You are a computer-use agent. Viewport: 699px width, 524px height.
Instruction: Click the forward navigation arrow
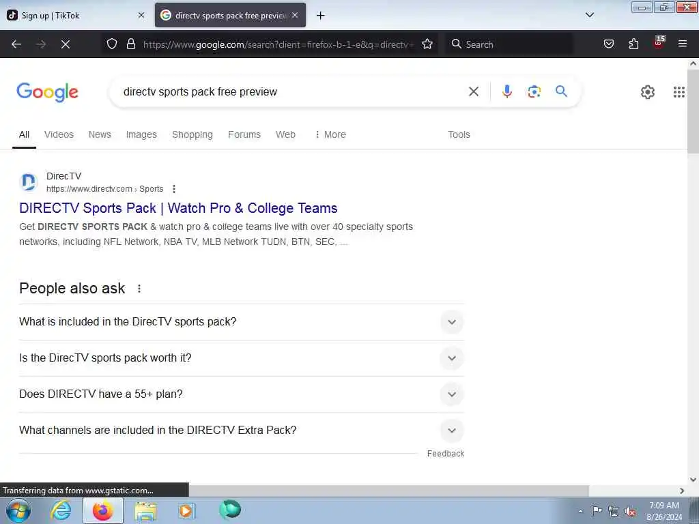pyautogui.click(x=41, y=44)
